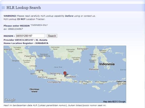This screenshot has height=108, width=145.
Task: Click the Balikpapan city label on map
Action: click(83, 49)
